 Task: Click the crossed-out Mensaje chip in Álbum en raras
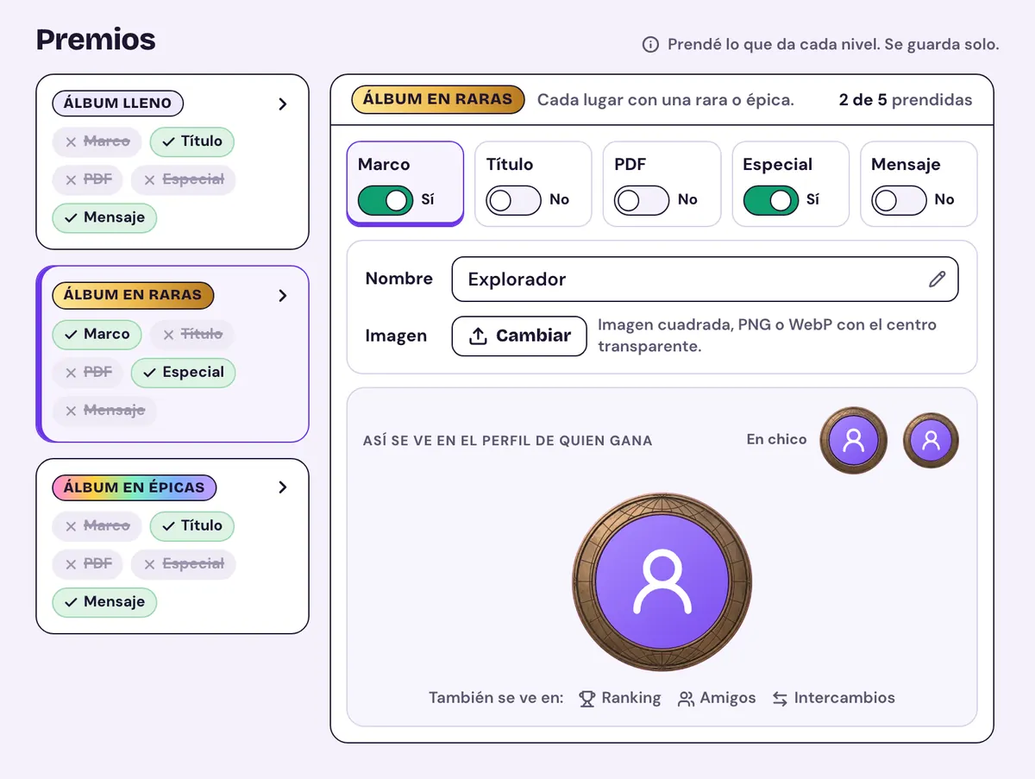[104, 411]
